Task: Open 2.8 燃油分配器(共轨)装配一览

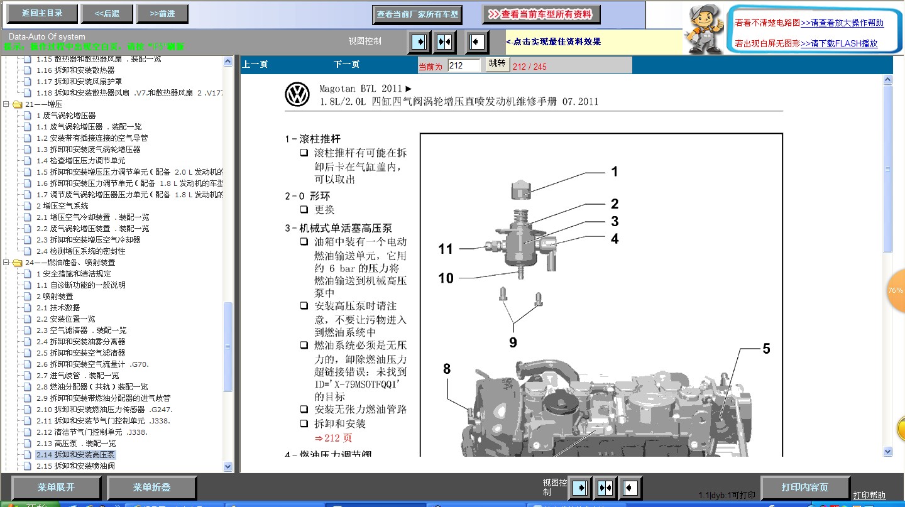Action: [92, 387]
